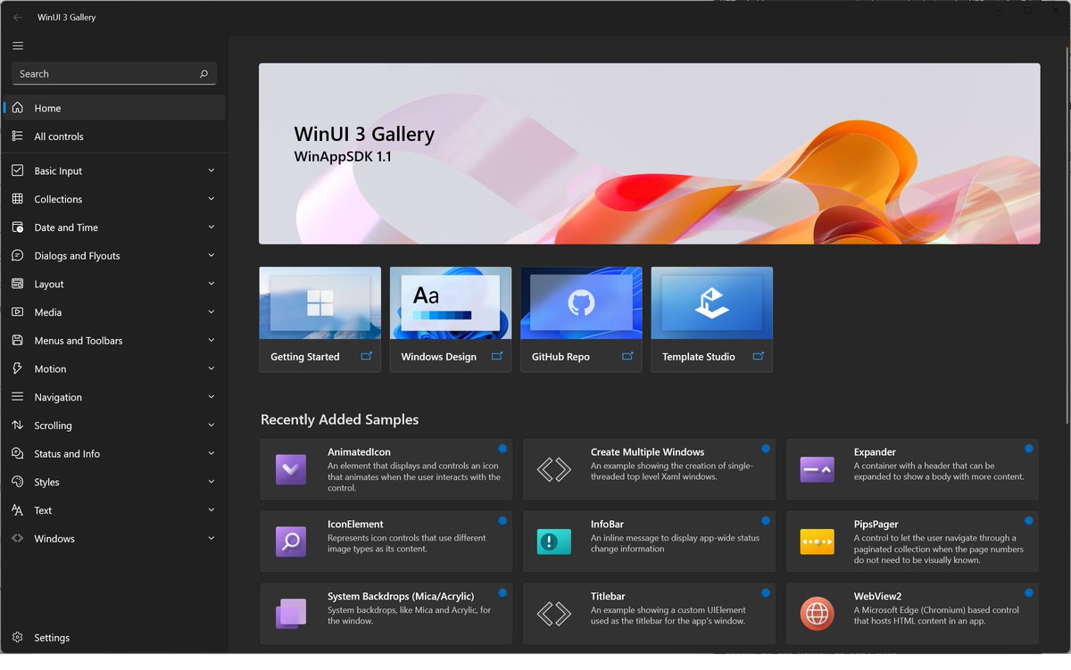Click the Titlebar code brackets icon
Screen dimensions: 1071x670
[x=554, y=614]
